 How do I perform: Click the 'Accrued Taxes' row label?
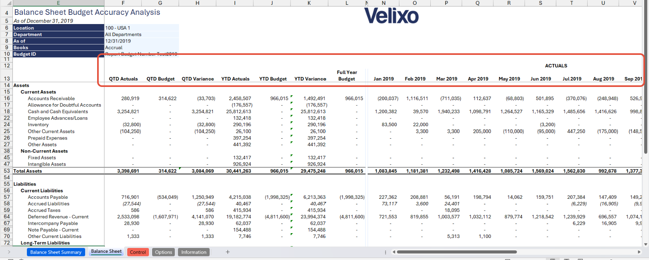(x=44, y=210)
